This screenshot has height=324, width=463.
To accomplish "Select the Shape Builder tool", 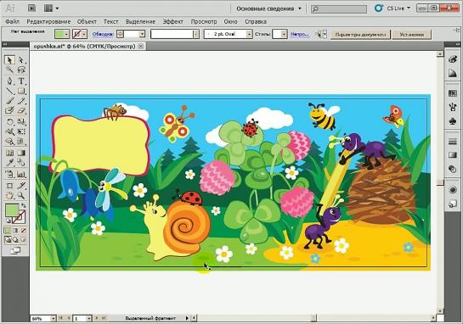I will tap(9, 142).
